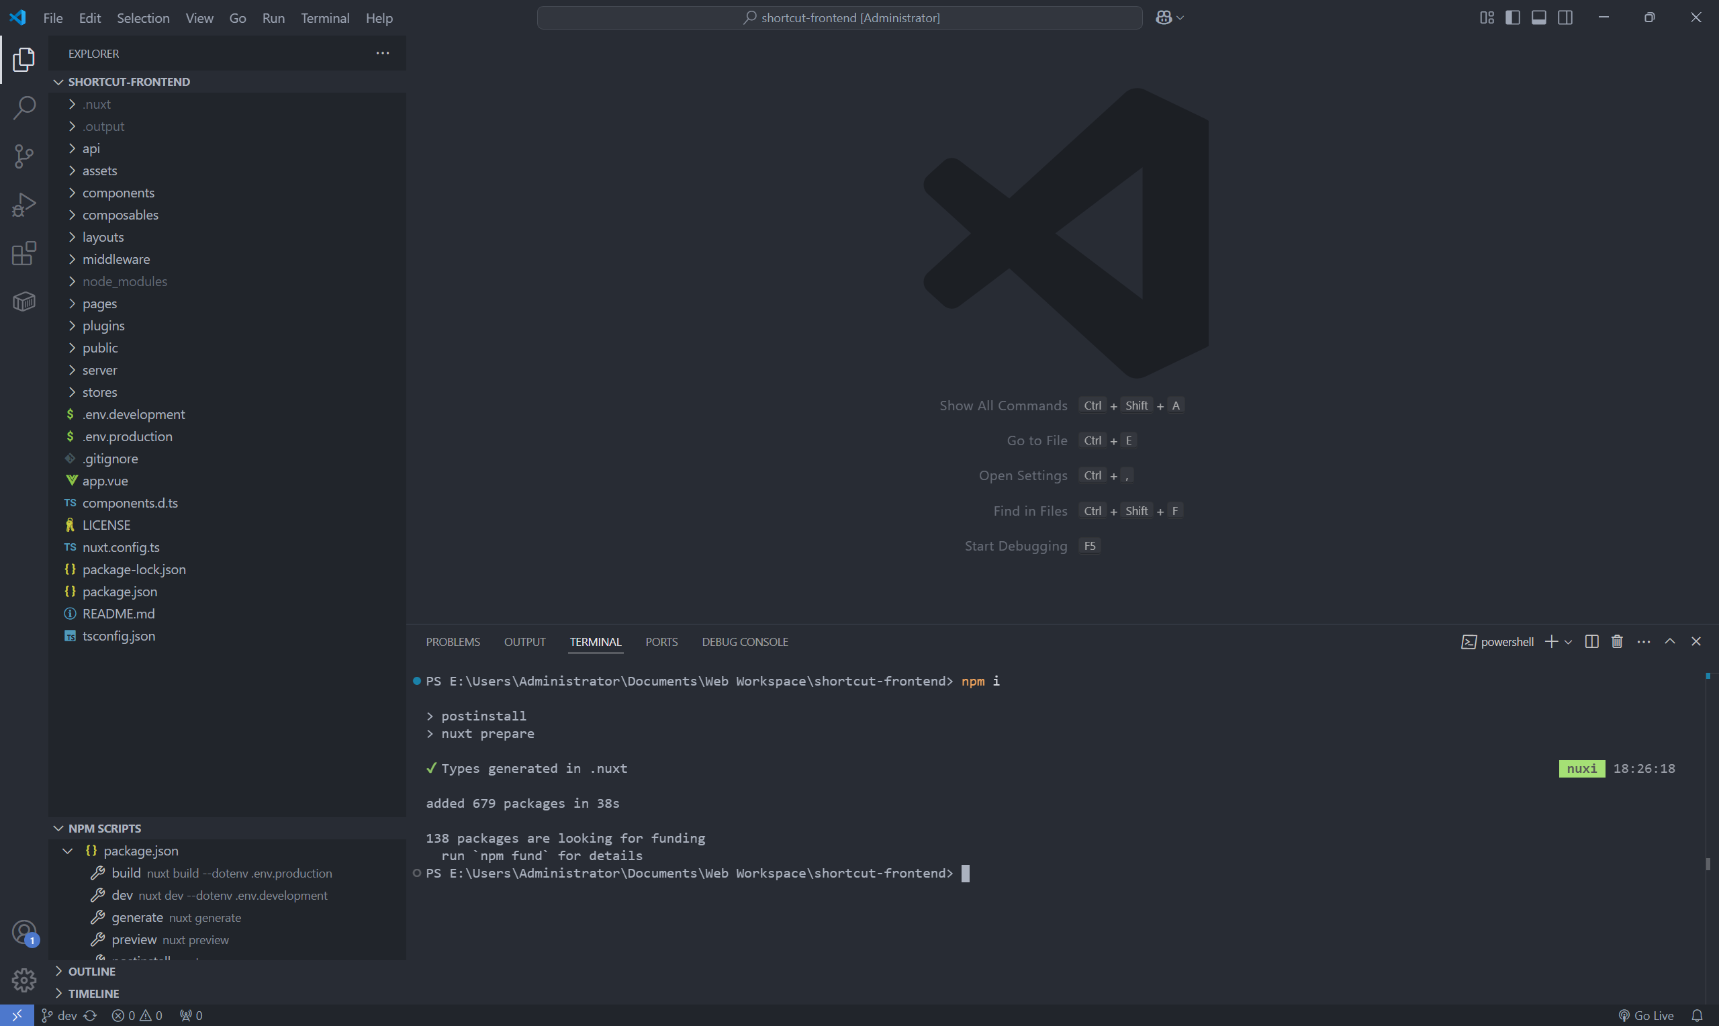Click the shortcut-frontend command center search box

pyautogui.click(x=839, y=18)
